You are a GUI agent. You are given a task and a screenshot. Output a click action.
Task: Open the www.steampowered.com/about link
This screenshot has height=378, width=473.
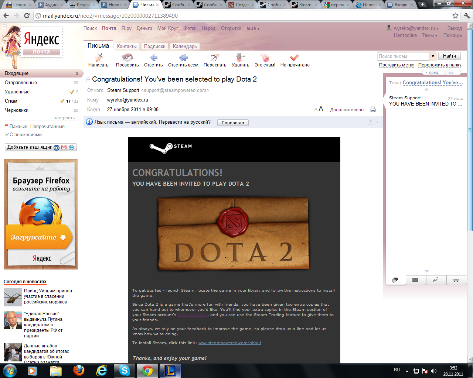(230, 343)
